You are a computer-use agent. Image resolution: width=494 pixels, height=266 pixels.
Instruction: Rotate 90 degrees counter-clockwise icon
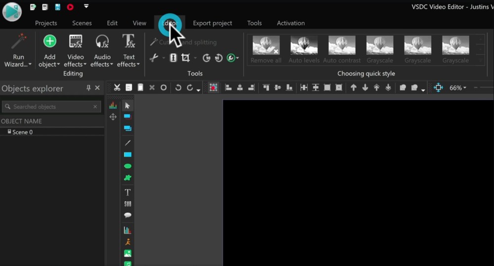[206, 58]
